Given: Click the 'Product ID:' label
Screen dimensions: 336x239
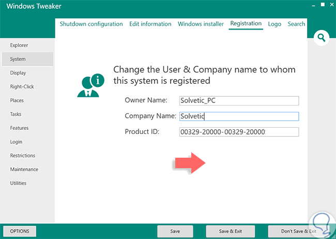Looking at the screenshot, I should pos(142,131).
